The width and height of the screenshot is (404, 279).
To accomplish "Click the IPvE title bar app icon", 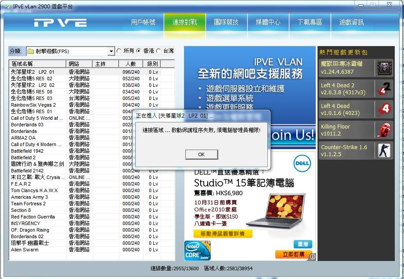I will coord(8,6).
